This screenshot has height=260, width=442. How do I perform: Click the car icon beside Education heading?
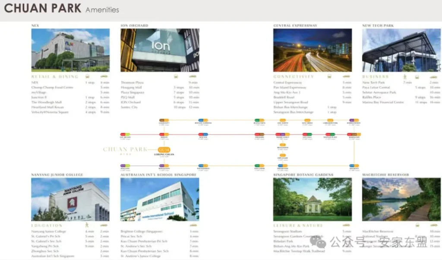click(x=104, y=225)
